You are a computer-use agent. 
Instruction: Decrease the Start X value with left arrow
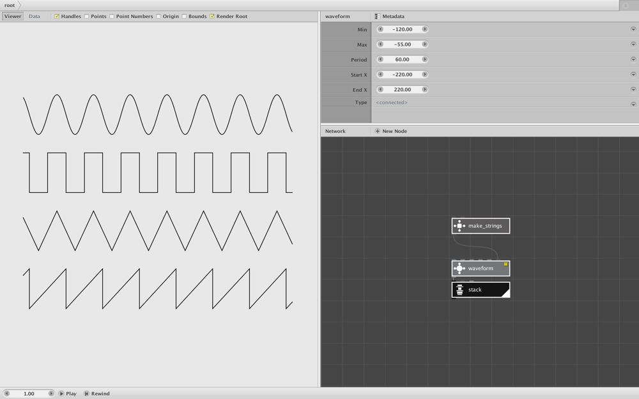coord(380,75)
